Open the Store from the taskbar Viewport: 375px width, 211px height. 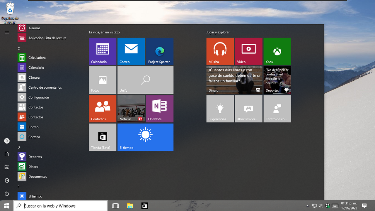pos(144,206)
